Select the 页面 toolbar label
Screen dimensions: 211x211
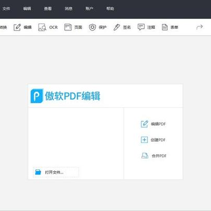pyautogui.click(x=78, y=28)
